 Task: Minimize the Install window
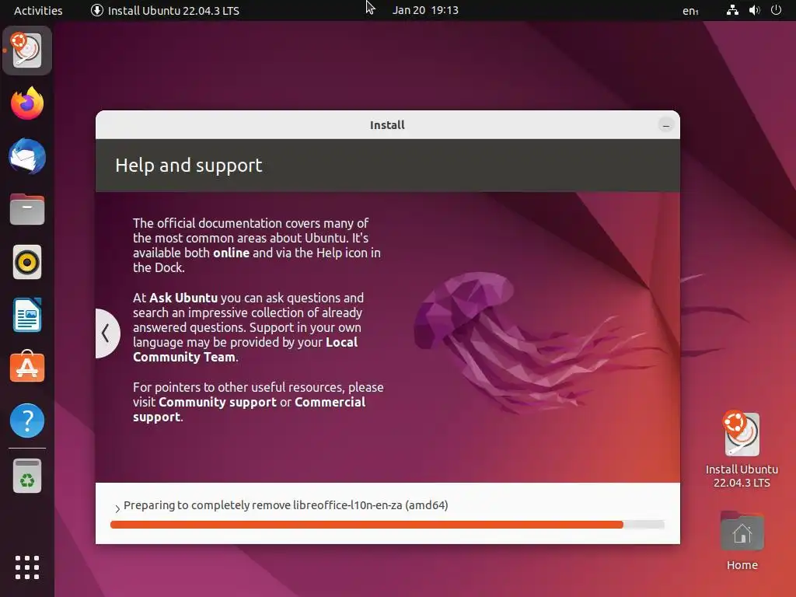coord(665,125)
